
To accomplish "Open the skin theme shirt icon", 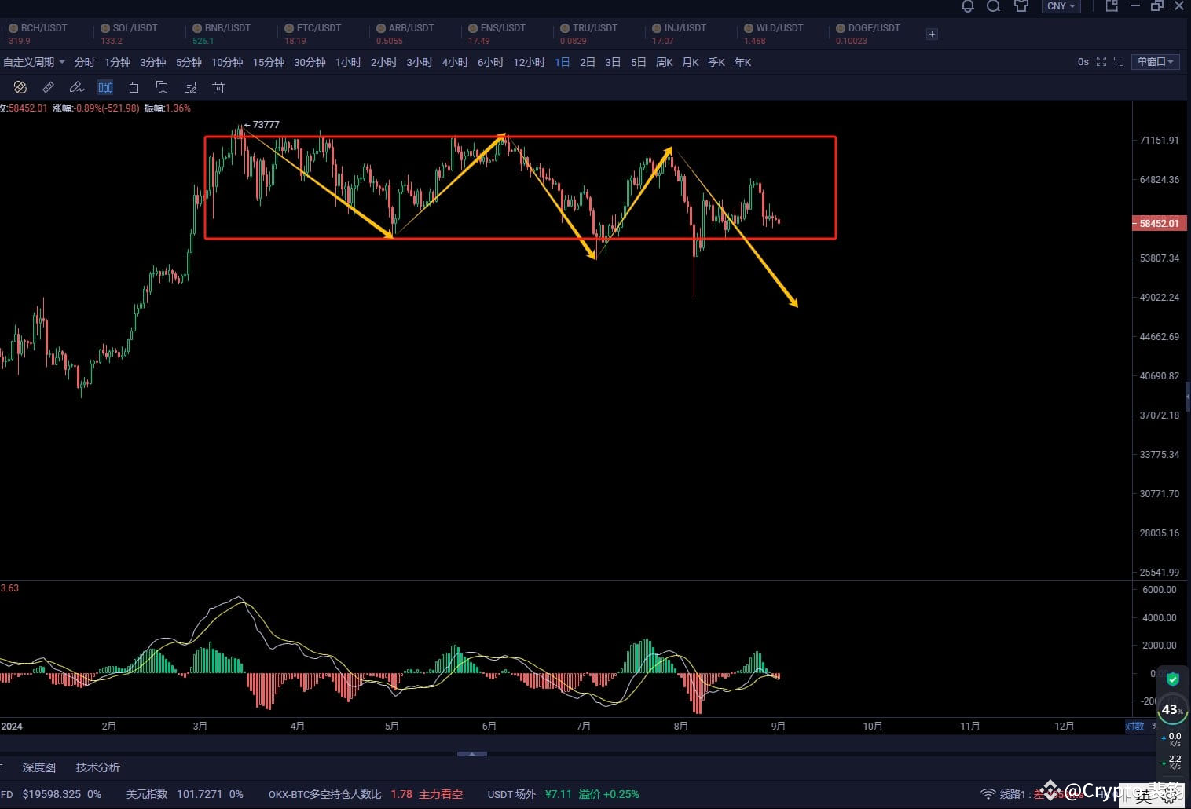I will click(x=1021, y=6).
